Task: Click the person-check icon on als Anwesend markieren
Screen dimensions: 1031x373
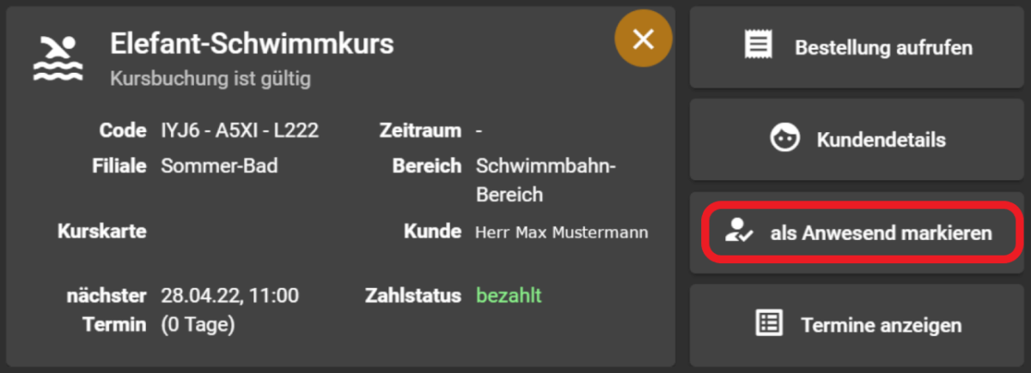Action: 738,232
